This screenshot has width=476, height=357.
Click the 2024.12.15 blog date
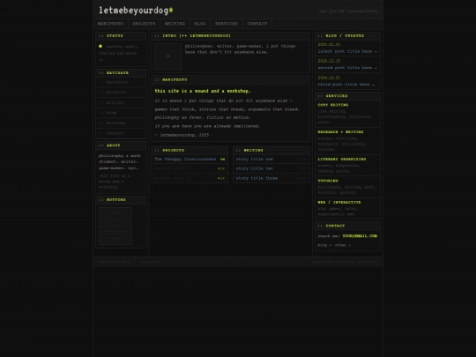pos(329,61)
